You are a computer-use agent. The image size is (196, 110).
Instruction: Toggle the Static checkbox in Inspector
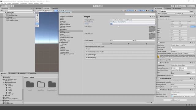[x=189, y=11]
